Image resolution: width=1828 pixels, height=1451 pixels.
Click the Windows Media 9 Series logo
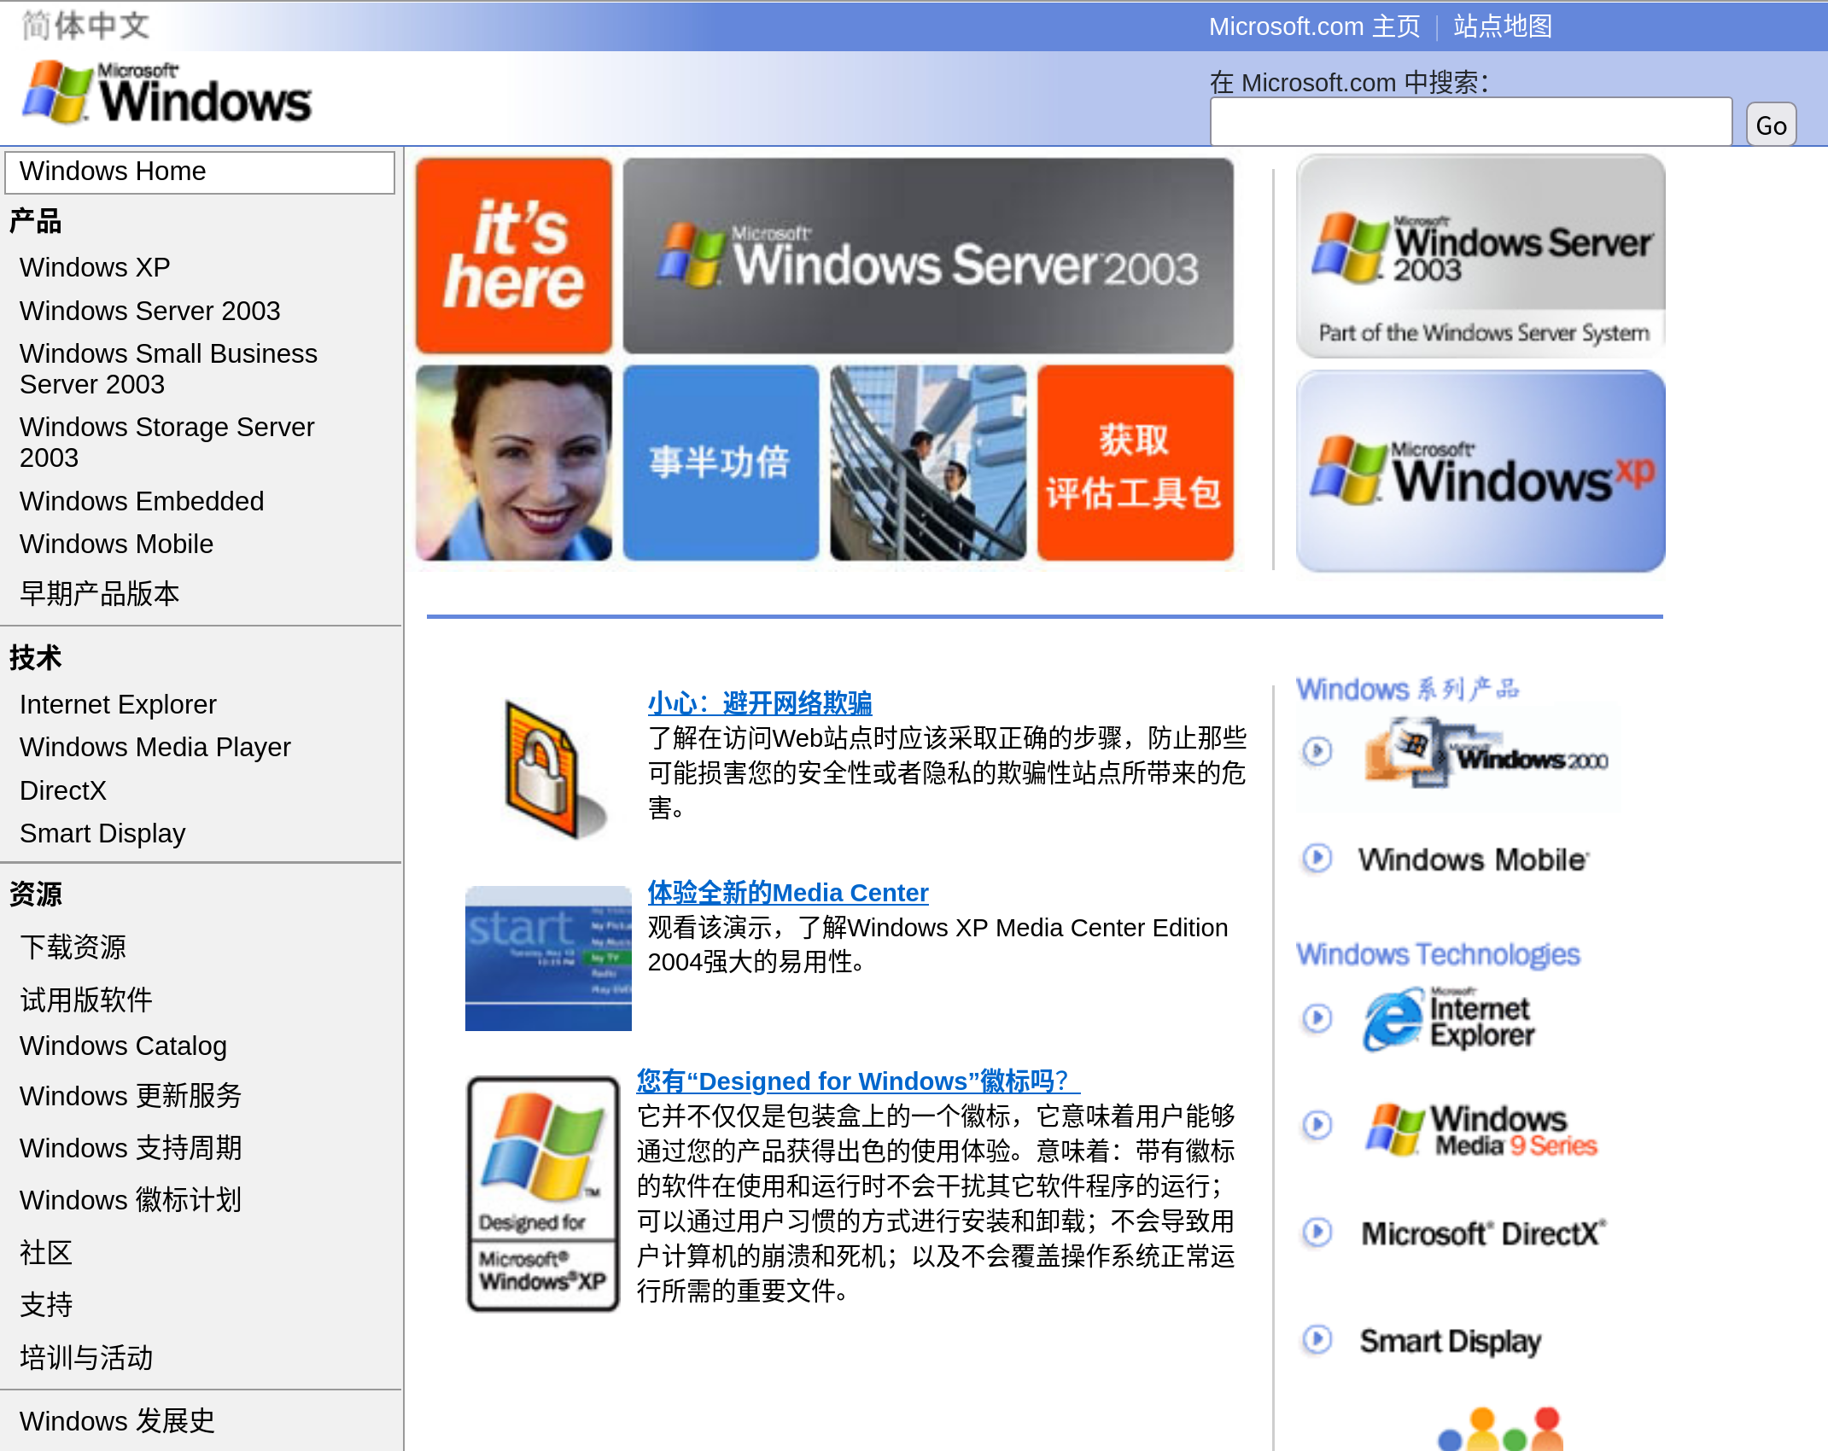pyautogui.click(x=1481, y=1128)
